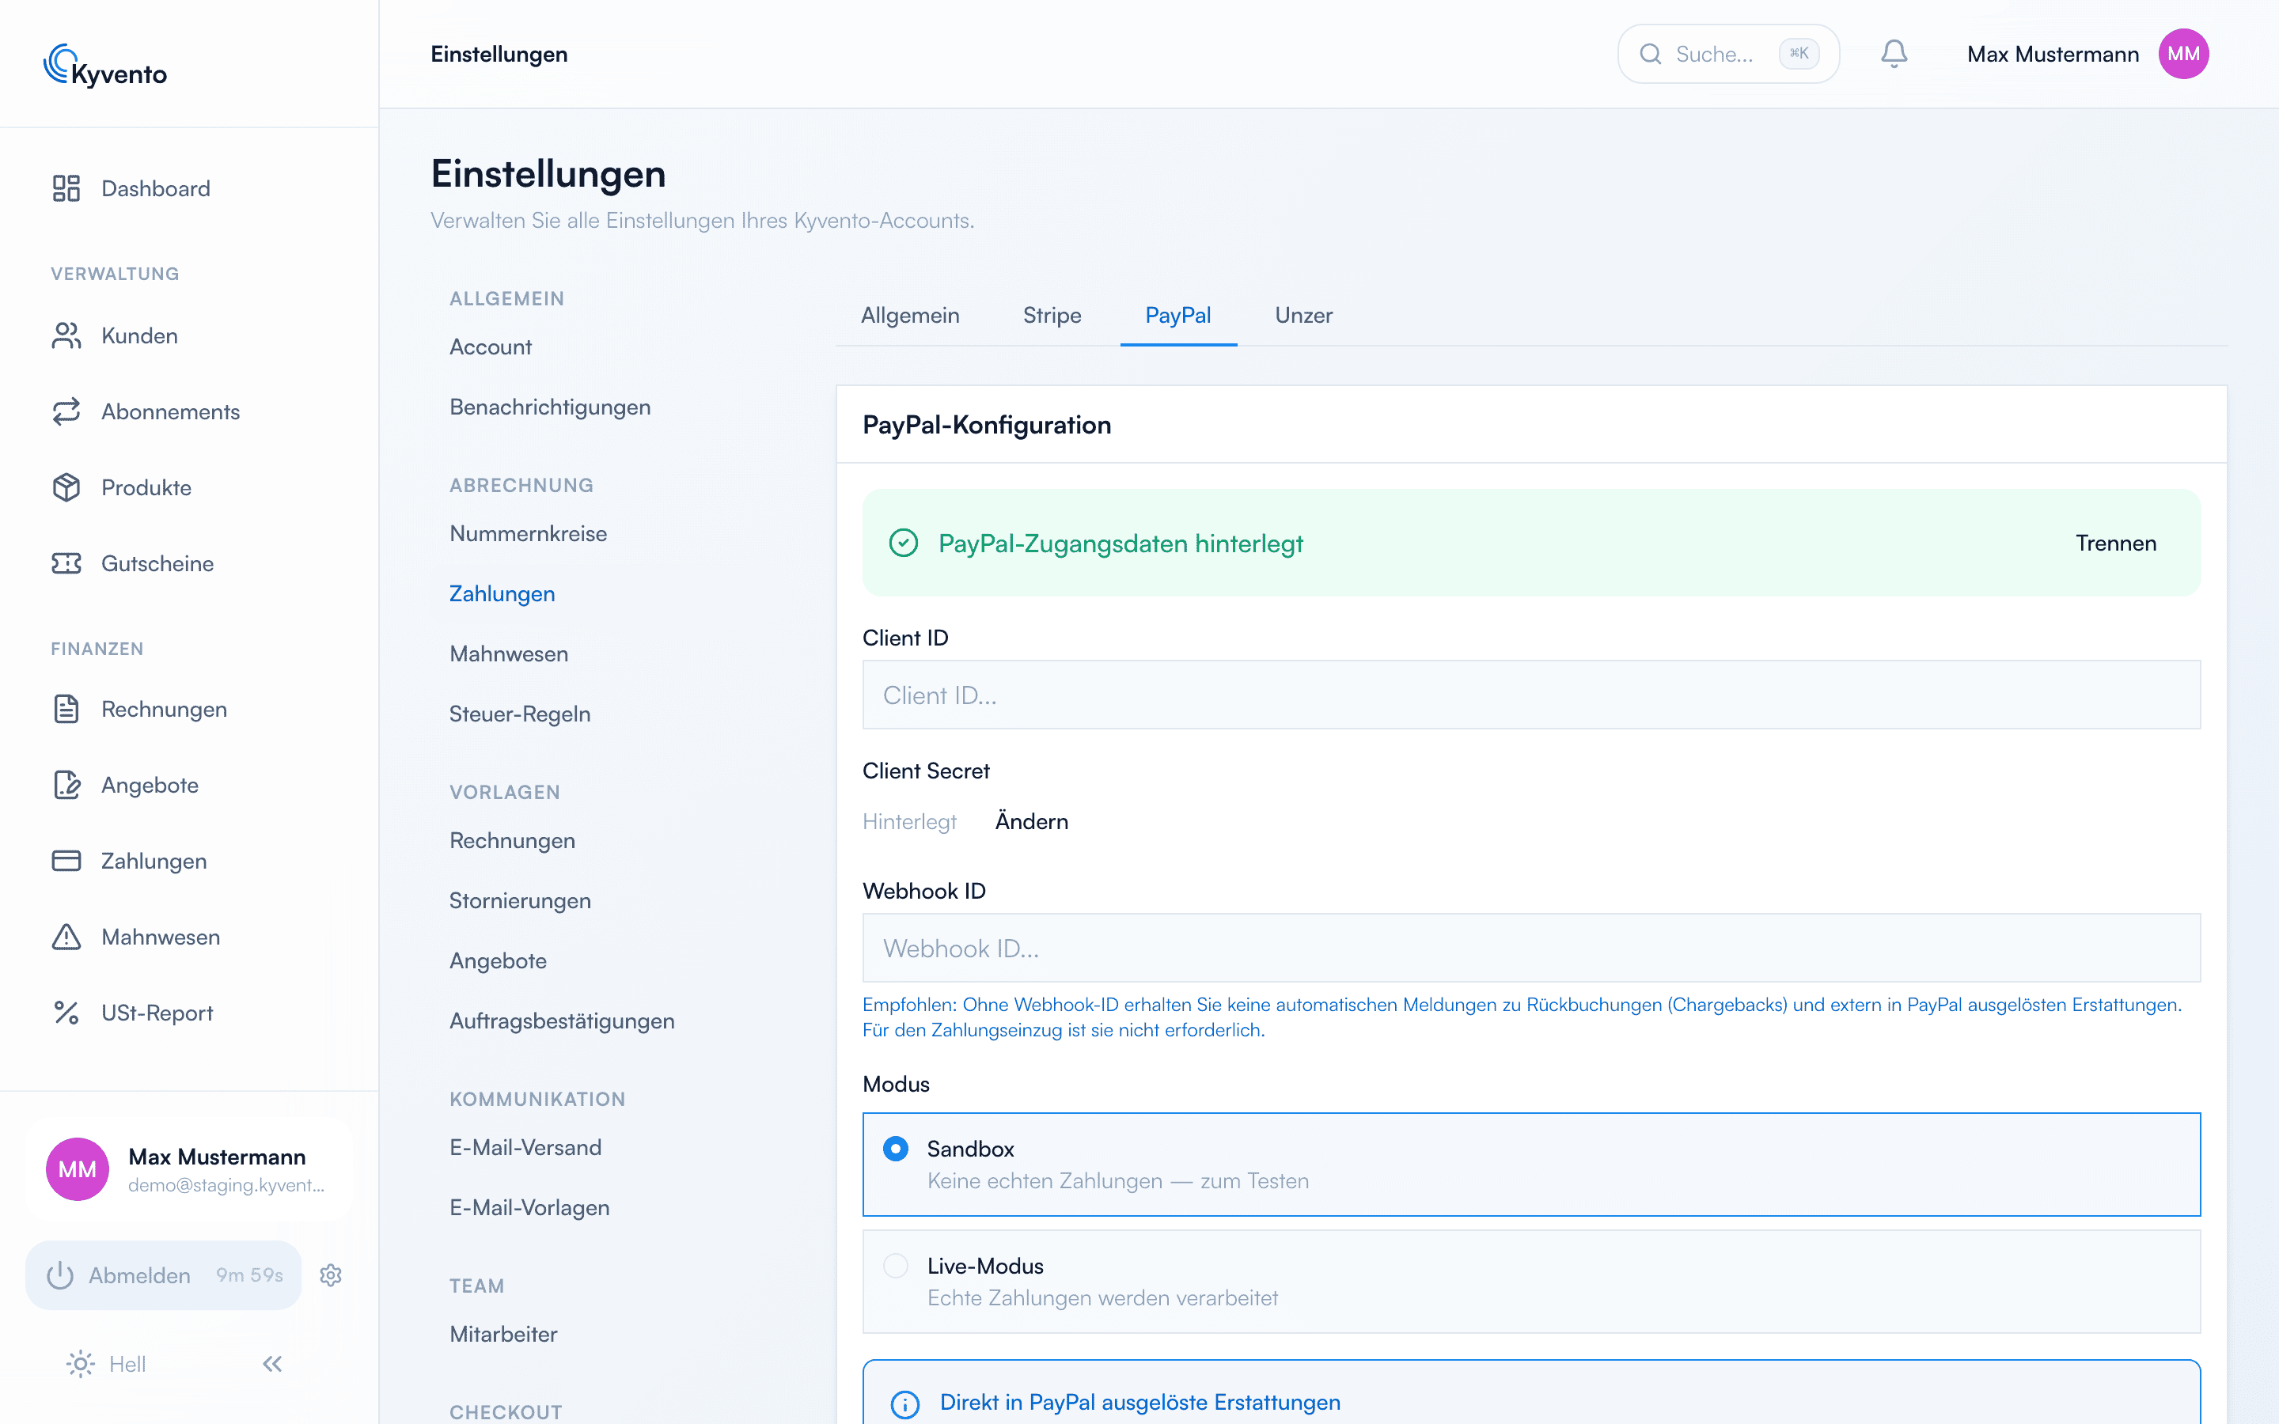Click the Angebote edit-document icon in sidebar
This screenshot has width=2279, height=1424.
coord(66,785)
